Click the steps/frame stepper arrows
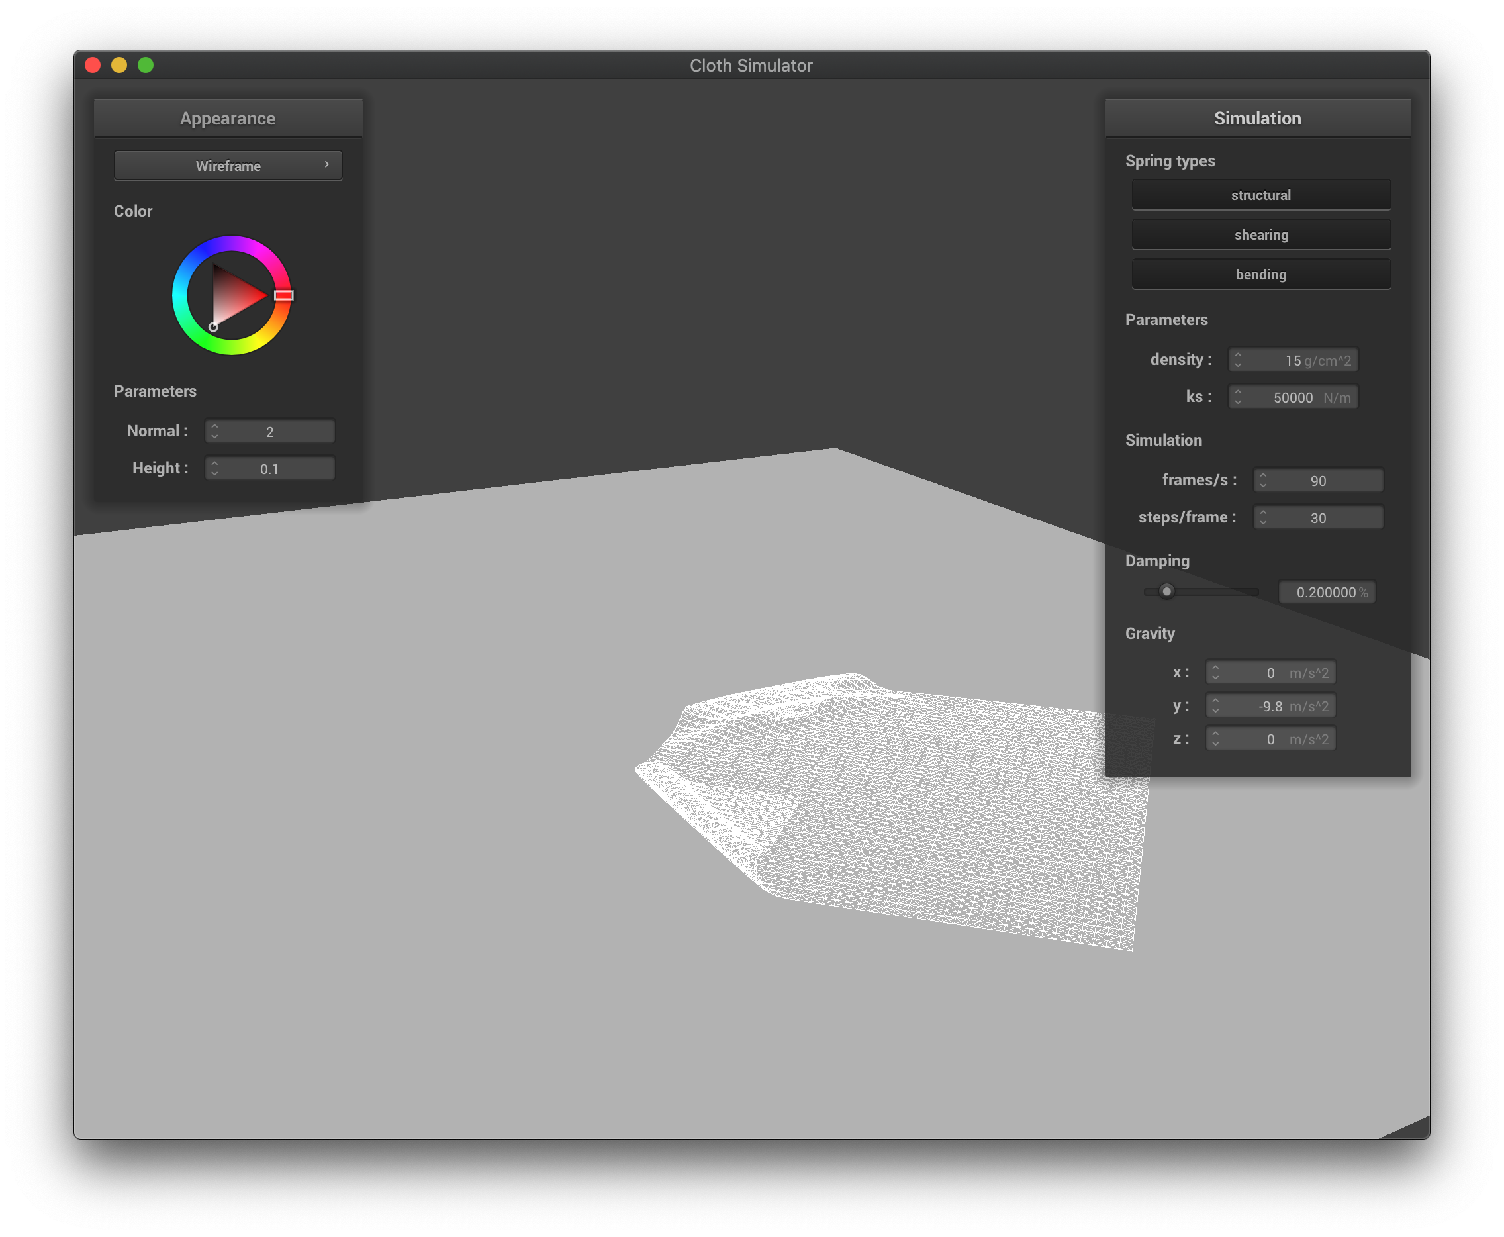The width and height of the screenshot is (1504, 1237). point(1262,517)
